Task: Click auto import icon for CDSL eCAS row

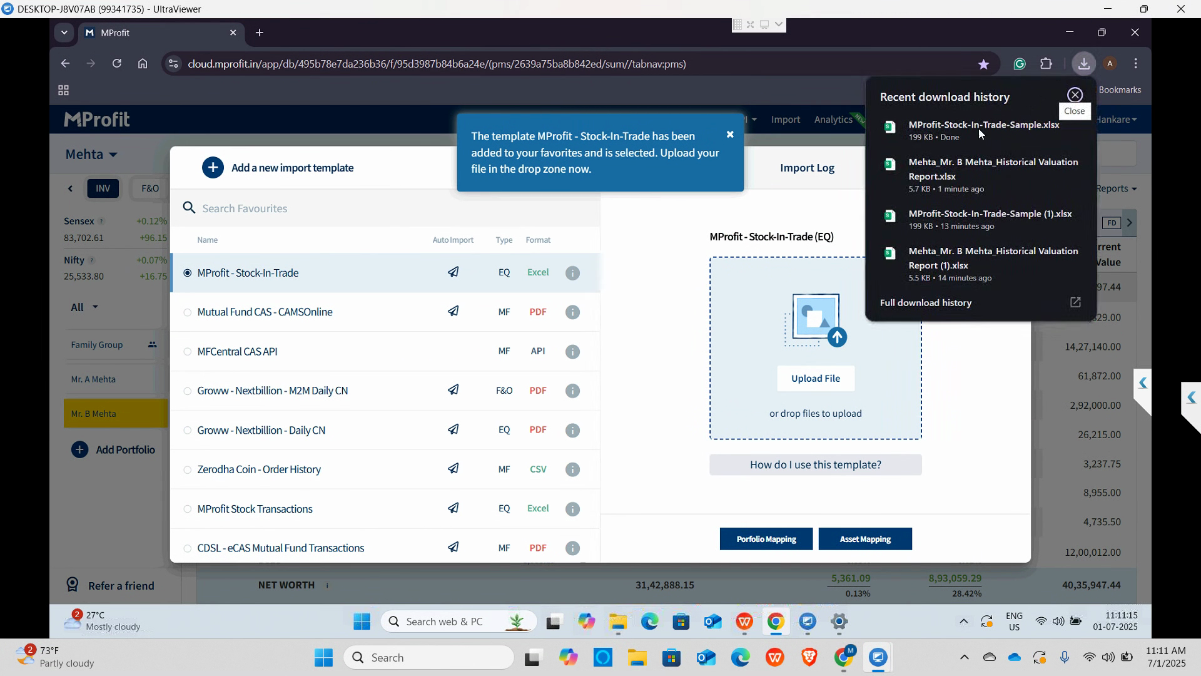Action: click(453, 548)
